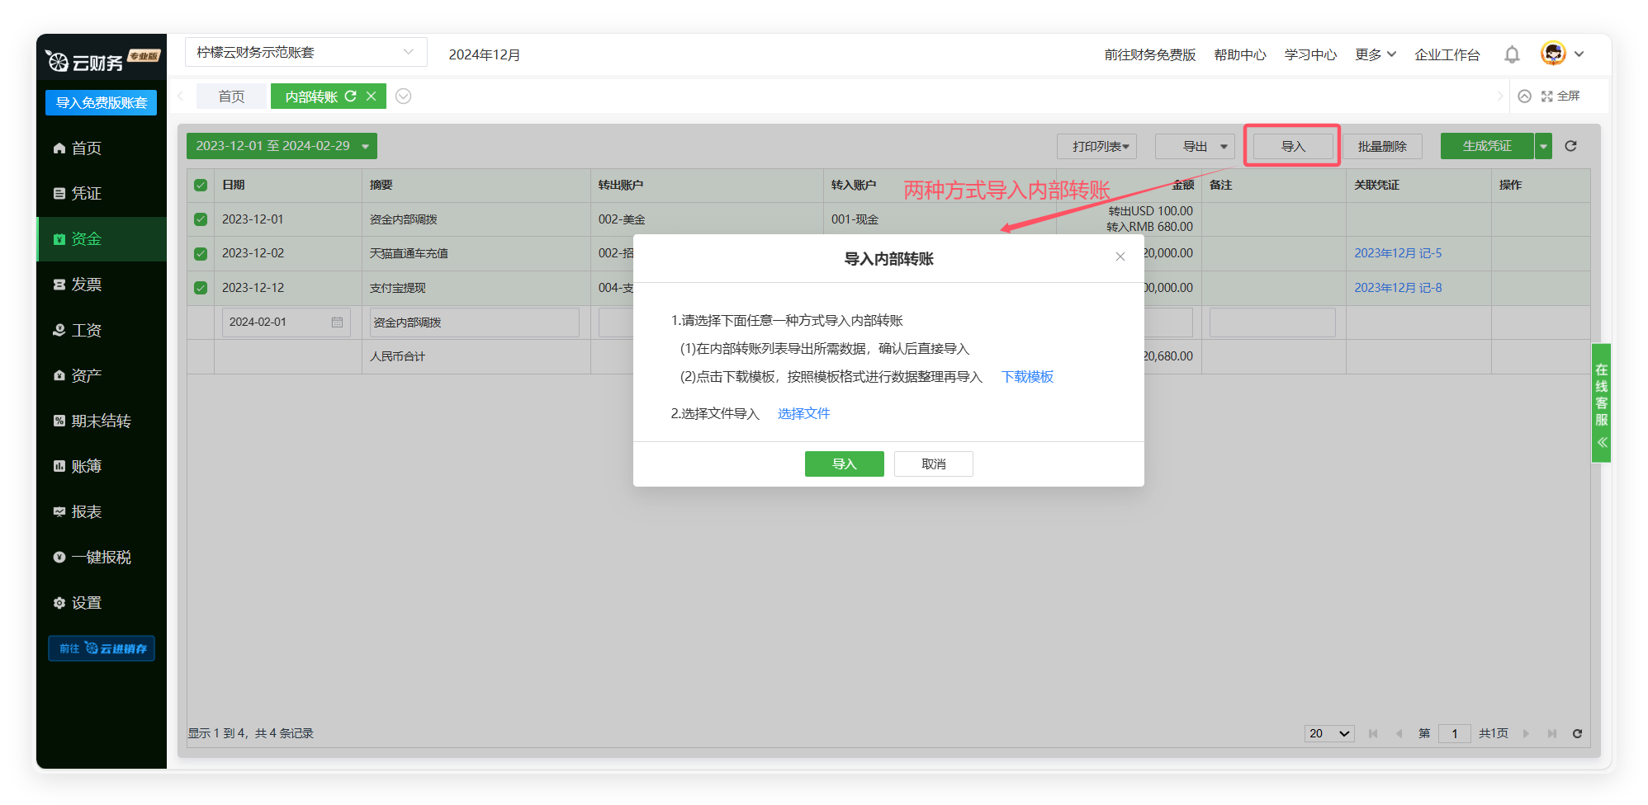Open the user avatar profile menu

click(1553, 54)
